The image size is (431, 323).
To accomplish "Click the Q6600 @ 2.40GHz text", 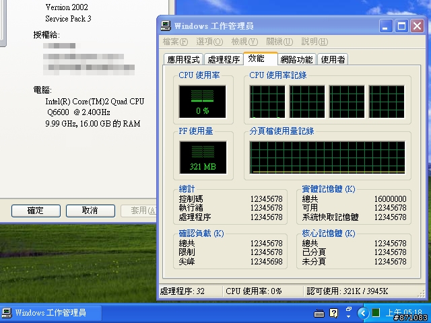I will (79, 112).
